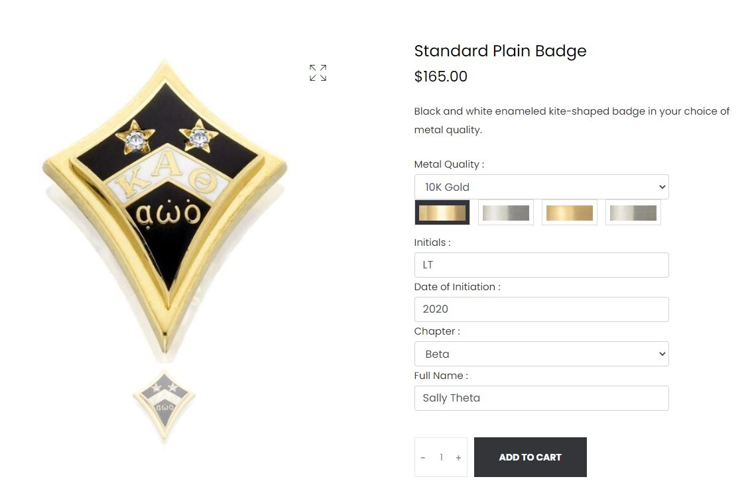
Task: Increase quantity with the plus icon
Action: 458,458
